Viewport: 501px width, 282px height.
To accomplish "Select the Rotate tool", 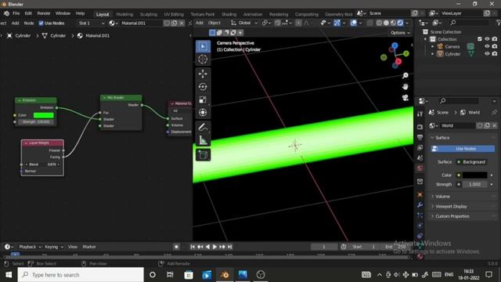I will (x=203, y=87).
